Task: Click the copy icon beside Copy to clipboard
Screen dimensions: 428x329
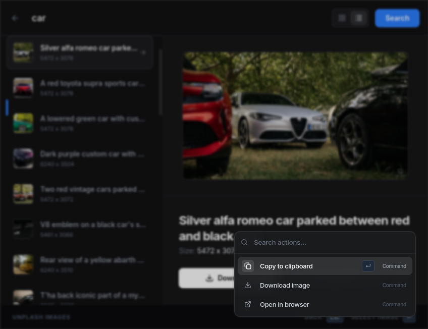Action: [248, 266]
